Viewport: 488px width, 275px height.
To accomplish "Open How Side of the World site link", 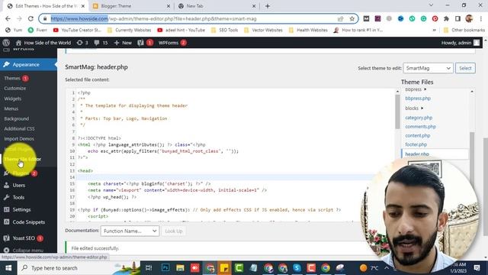I will 43,43.
